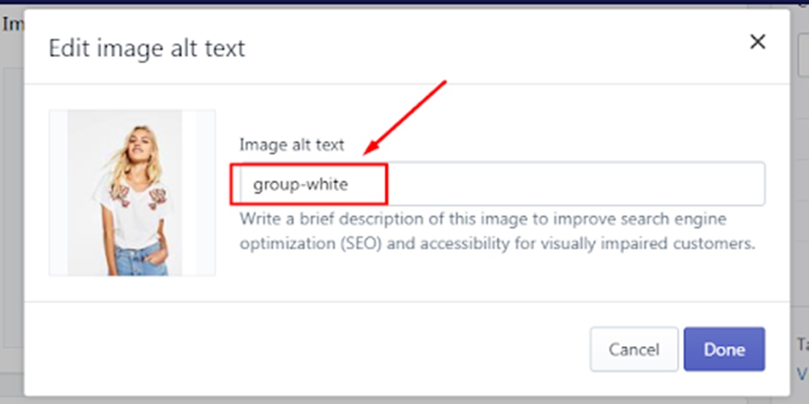Click the SEO helper description text
This screenshot has height=404, width=809.
click(496, 231)
